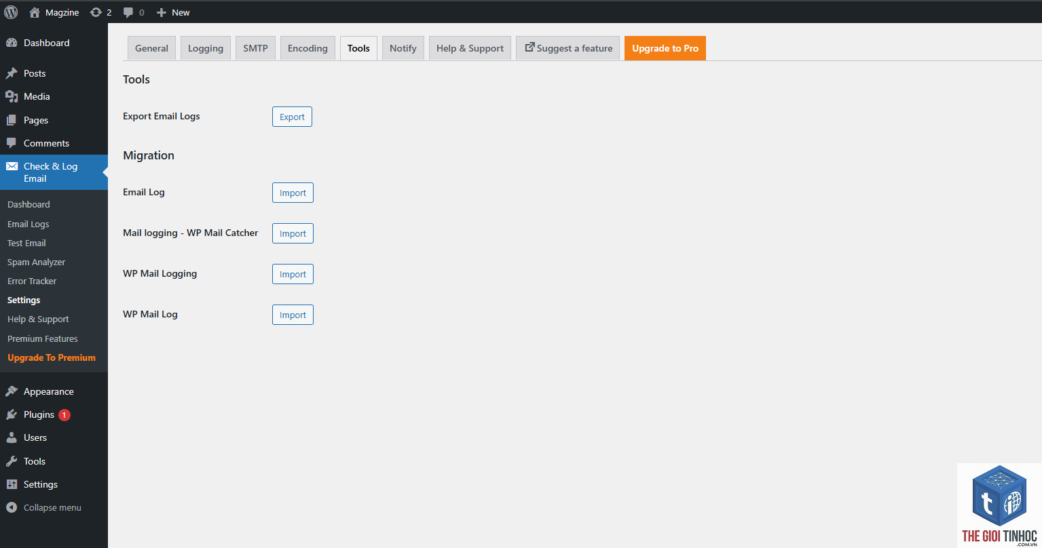The height and width of the screenshot is (548, 1042).
Task: Click the Upgrade To Premium sidebar link
Action: pyautogui.click(x=52, y=357)
